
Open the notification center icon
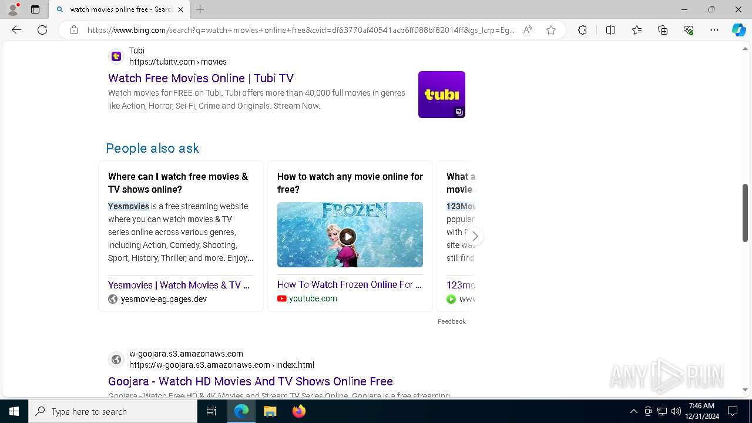(733, 411)
